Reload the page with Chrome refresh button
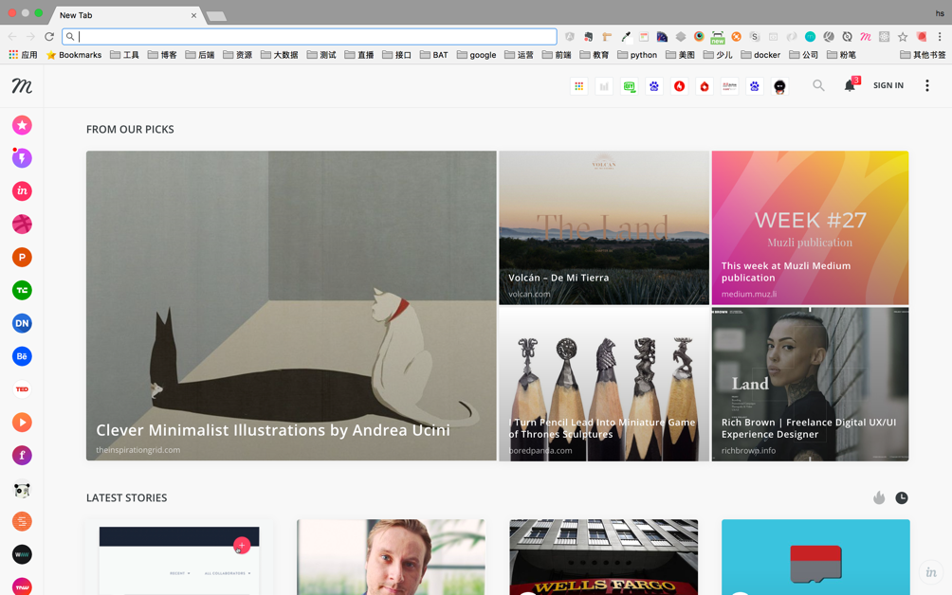The width and height of the screenshot is (952, 595). [x=49, y=36]
